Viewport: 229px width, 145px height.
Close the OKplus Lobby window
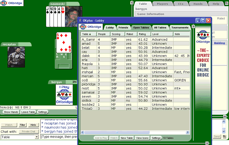pos(208,21)
